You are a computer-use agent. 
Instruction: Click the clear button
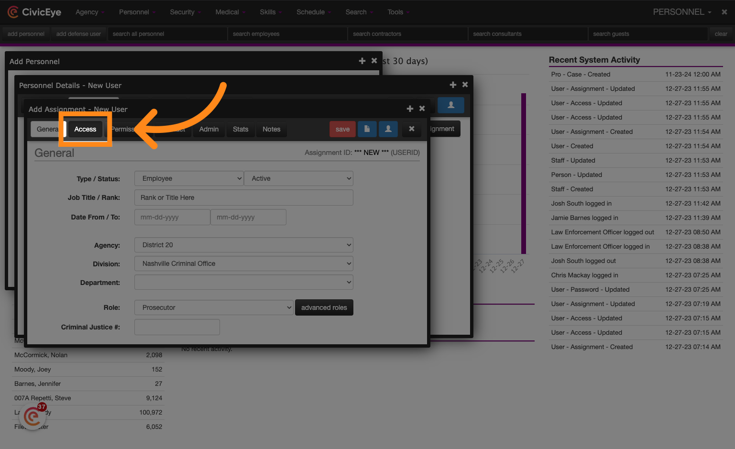(x=721, y=34)
